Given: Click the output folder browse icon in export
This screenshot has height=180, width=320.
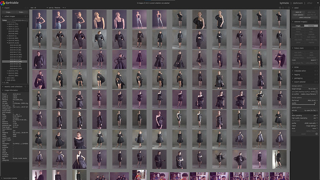Looking at the screenshot, I should click(x=317, y=92).
